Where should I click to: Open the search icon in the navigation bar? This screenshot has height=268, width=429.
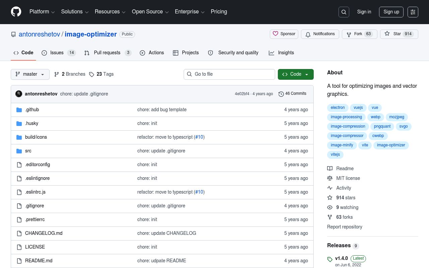[344, 12]
